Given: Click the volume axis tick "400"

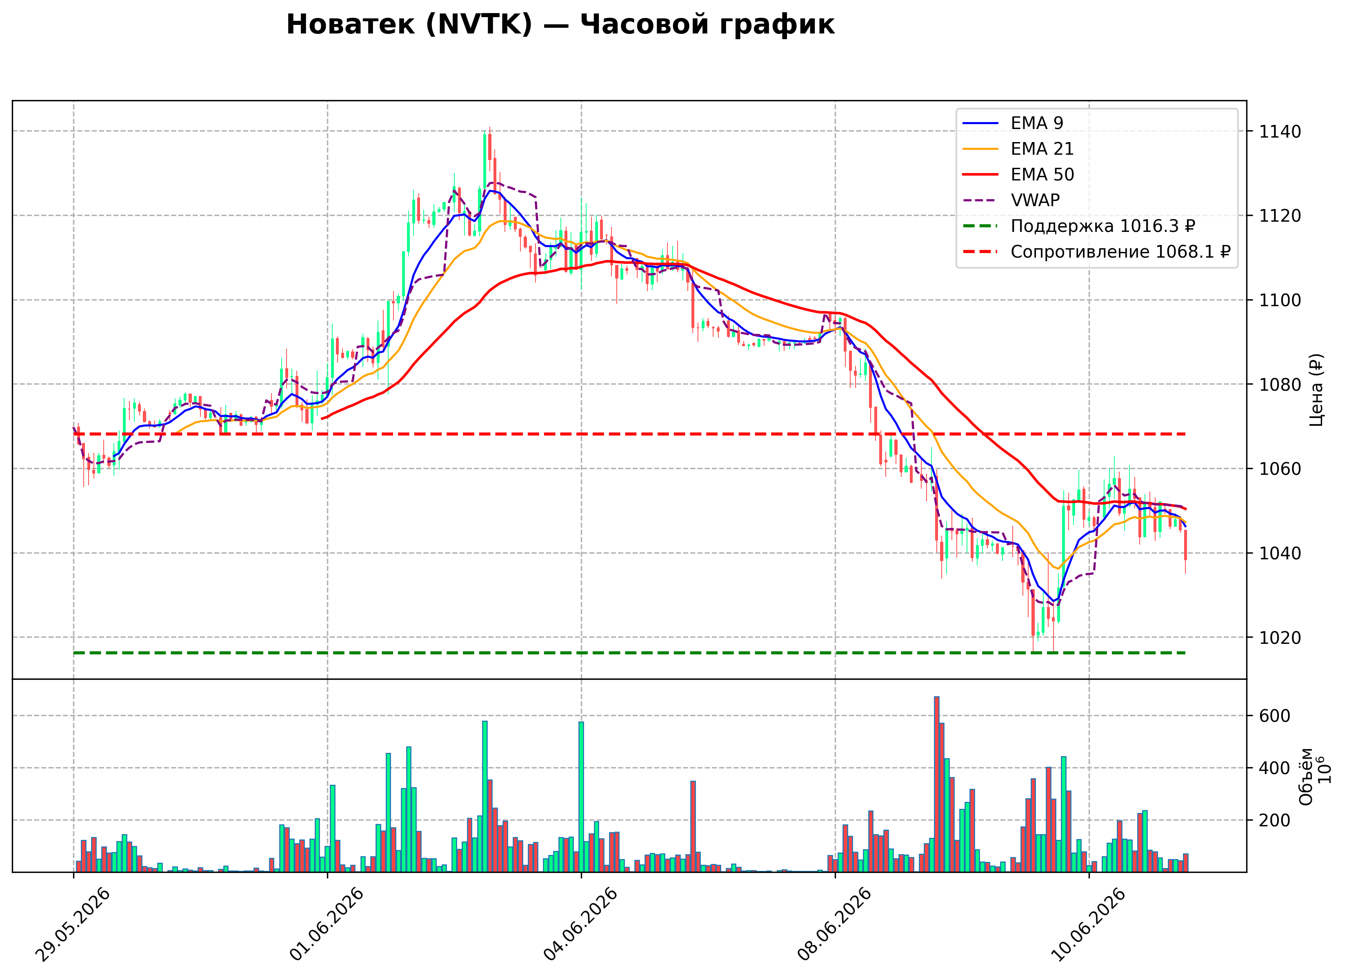Looking at the screenshot, I should click(x=1274, y=768).
